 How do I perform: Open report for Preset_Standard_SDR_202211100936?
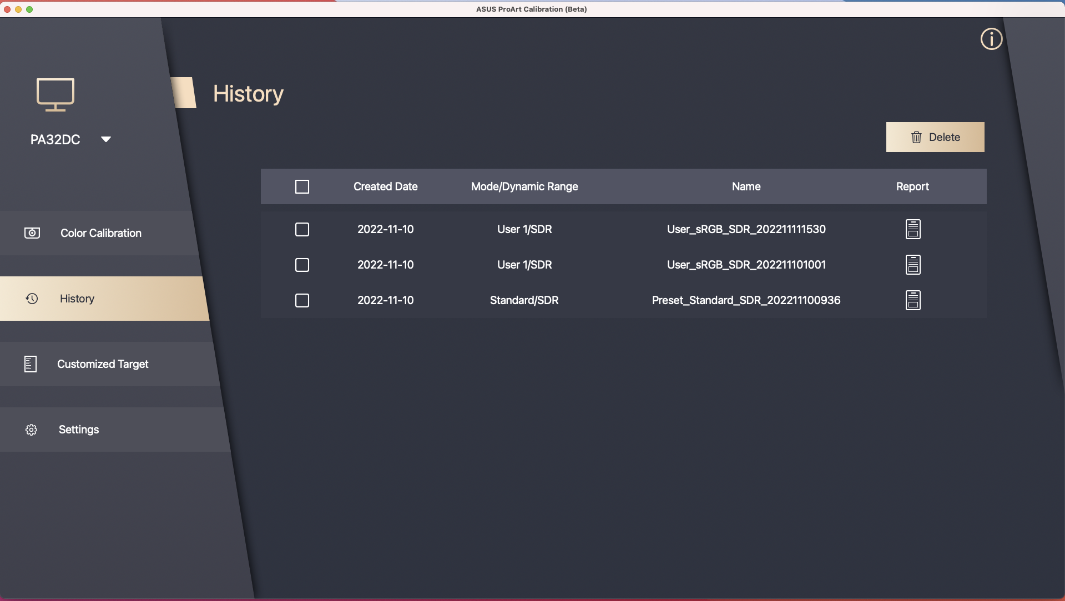click(913, 300)
